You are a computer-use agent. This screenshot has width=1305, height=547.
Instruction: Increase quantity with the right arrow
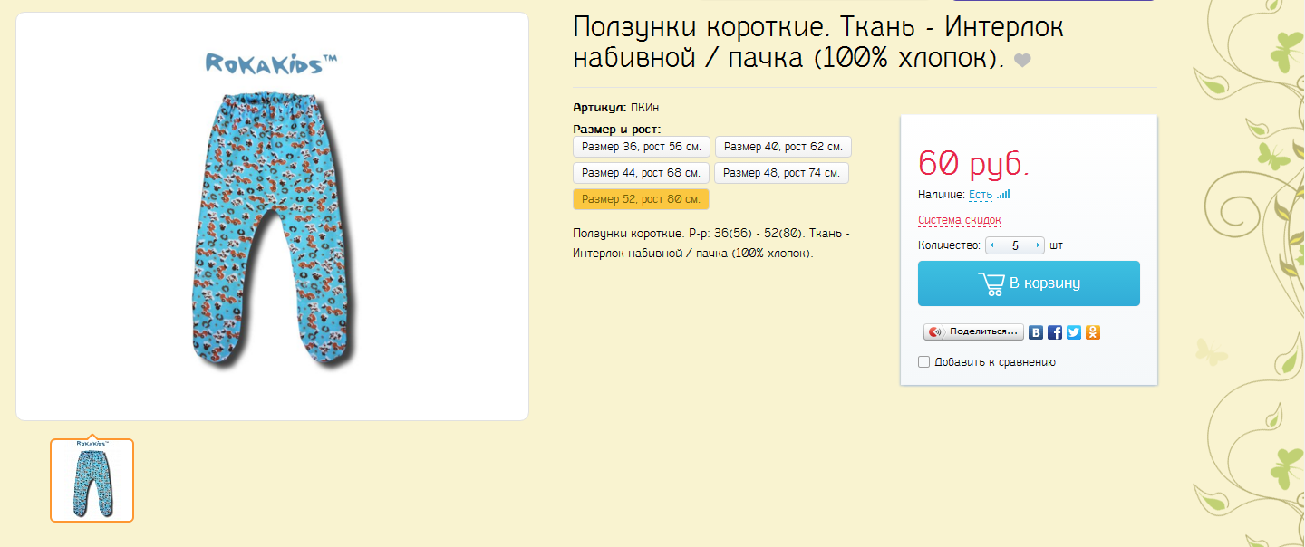[1038, 245]
